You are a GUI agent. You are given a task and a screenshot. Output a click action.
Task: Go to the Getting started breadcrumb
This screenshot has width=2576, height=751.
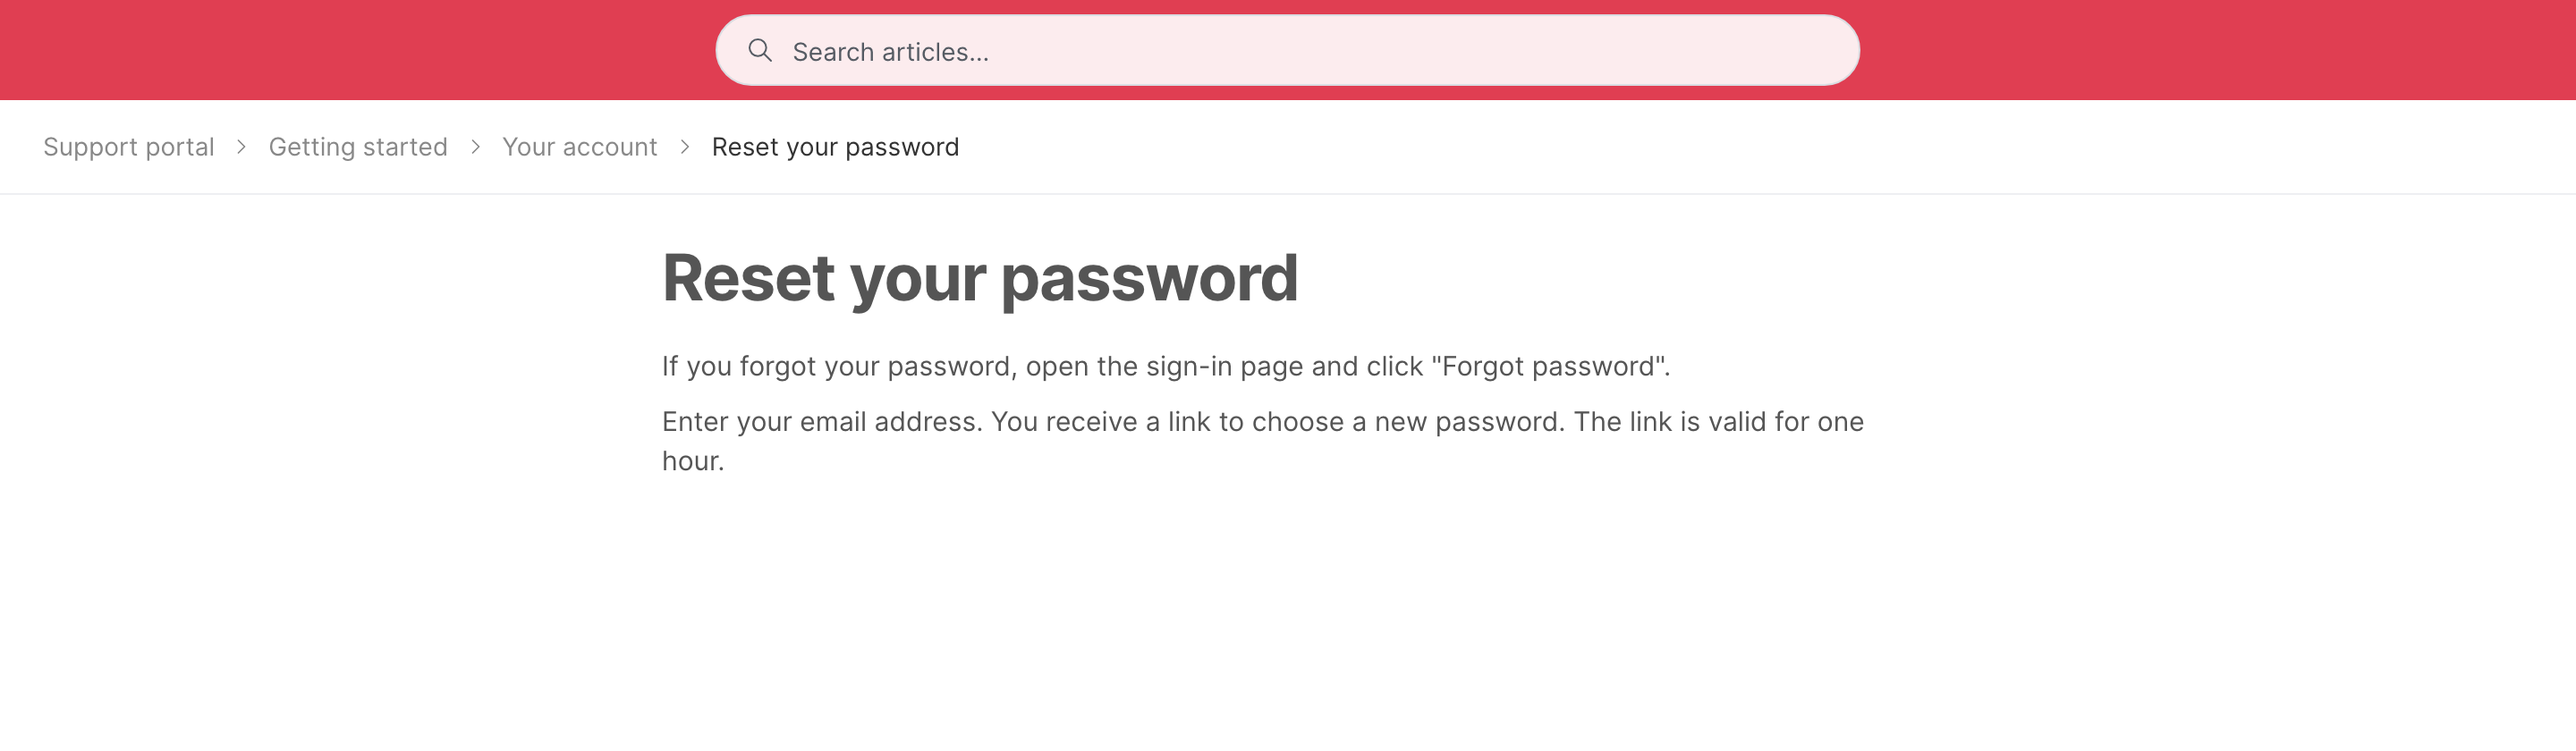(x=358, y=147)
